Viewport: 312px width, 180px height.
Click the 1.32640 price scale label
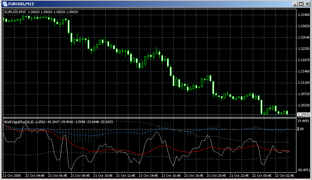coord(303,37)
